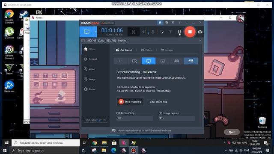Pause the Bandicam recording
Viewport: 274px width, 154px height.
[x=179, y=32]
